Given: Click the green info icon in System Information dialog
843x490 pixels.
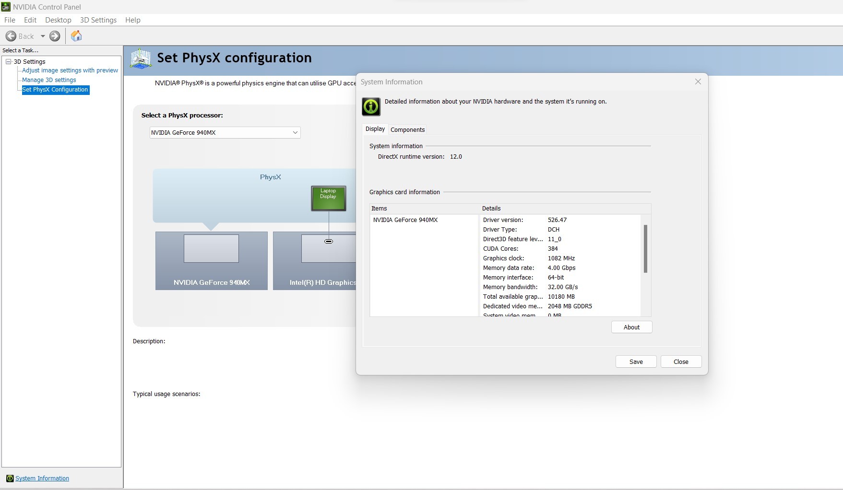Looking at the screenshot, I should [x=371, y=106].
